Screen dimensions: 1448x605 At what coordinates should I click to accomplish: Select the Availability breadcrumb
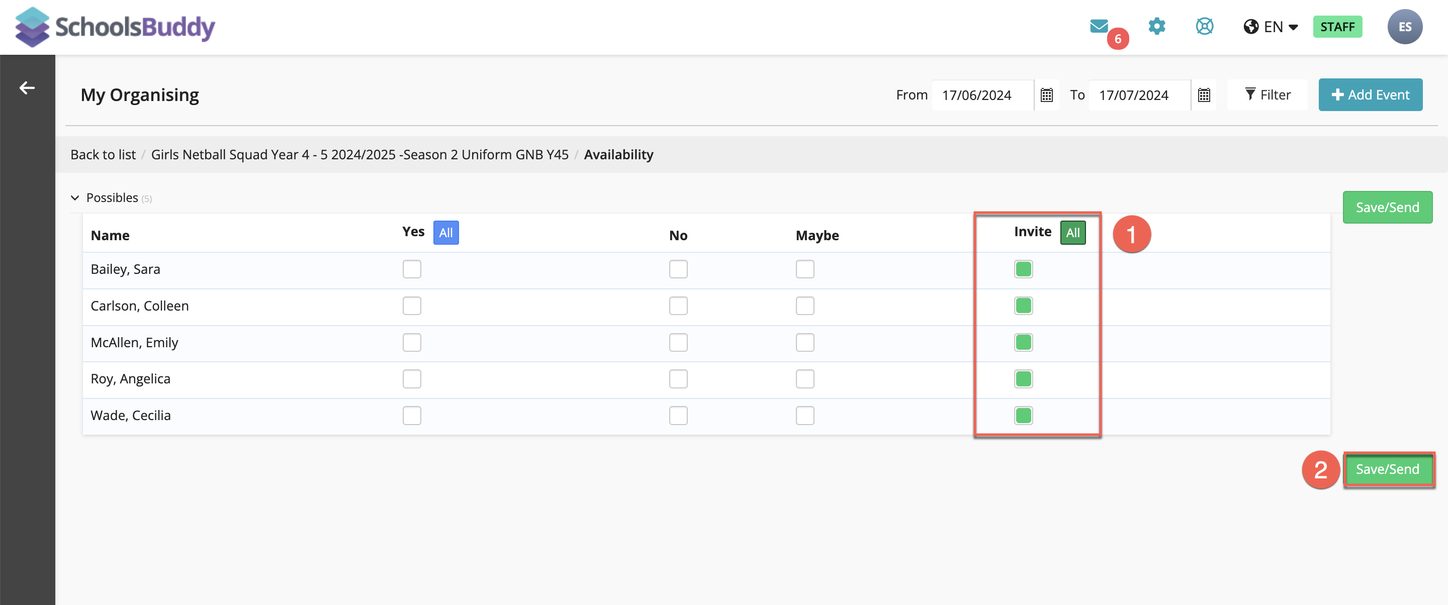[618, 154]
